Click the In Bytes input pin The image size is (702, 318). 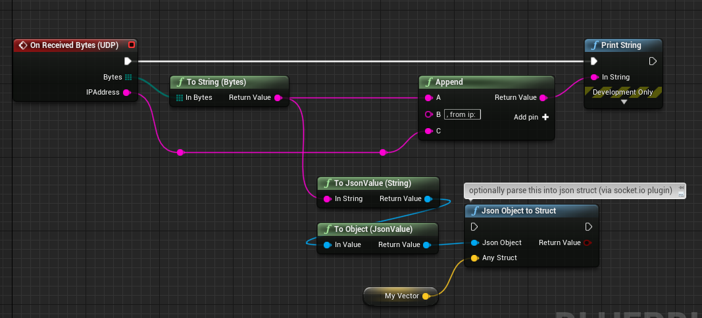[x=180, y=97]
